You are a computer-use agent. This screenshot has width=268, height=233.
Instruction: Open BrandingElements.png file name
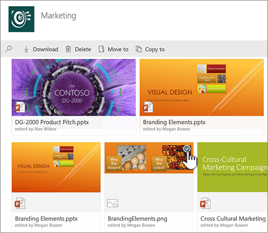[x=138, y=219]
